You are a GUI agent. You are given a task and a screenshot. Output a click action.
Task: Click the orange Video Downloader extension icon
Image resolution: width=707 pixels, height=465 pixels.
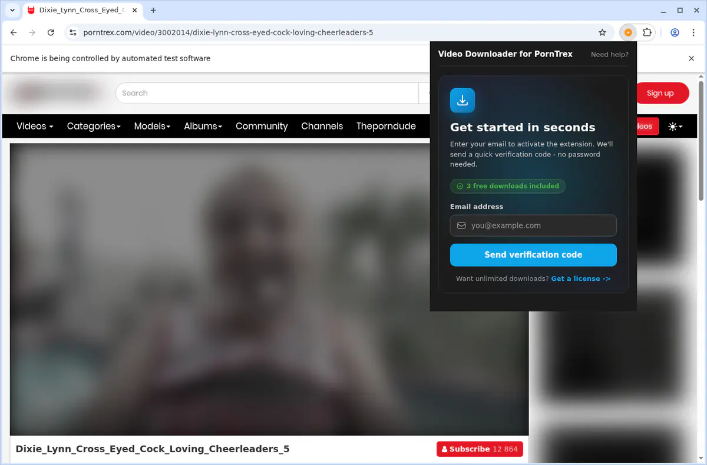point(628,32)
